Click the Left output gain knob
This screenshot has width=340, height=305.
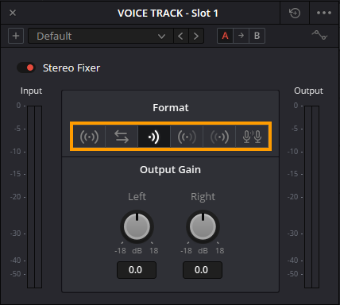click(x=137, y=227)
